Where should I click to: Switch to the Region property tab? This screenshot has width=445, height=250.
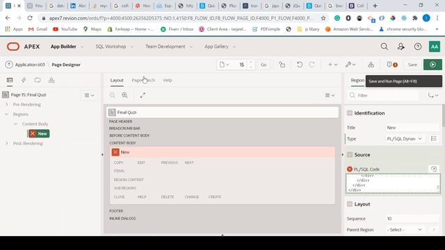pos(357,81)
